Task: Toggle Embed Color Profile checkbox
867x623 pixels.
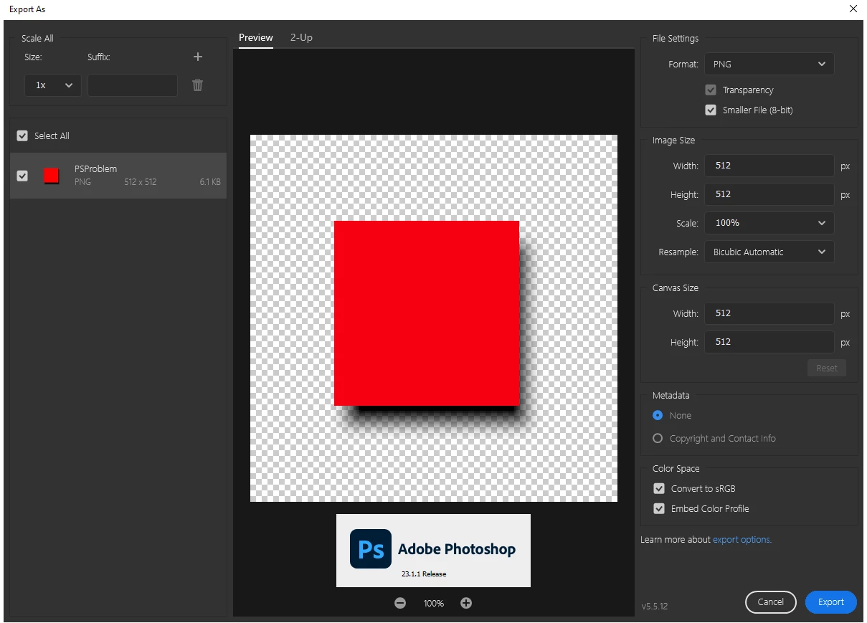Action: [x=659, y=508]
